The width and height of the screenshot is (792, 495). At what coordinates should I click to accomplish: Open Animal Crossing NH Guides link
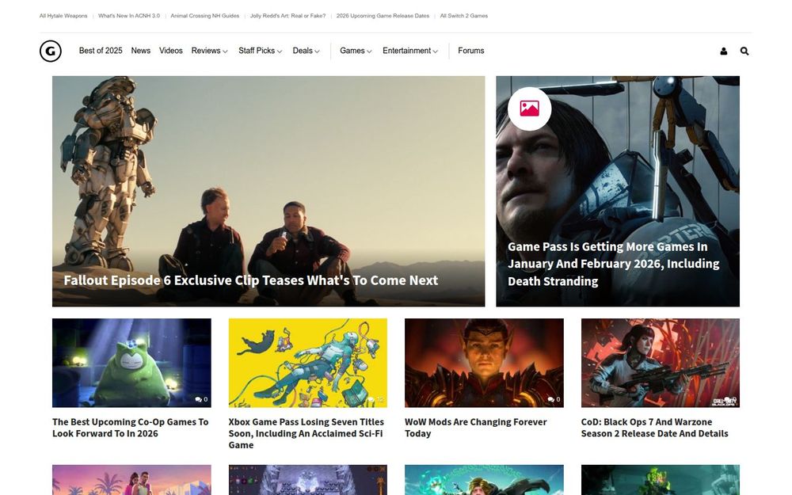204,16
